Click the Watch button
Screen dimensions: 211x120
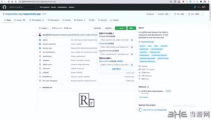(163, 14)
